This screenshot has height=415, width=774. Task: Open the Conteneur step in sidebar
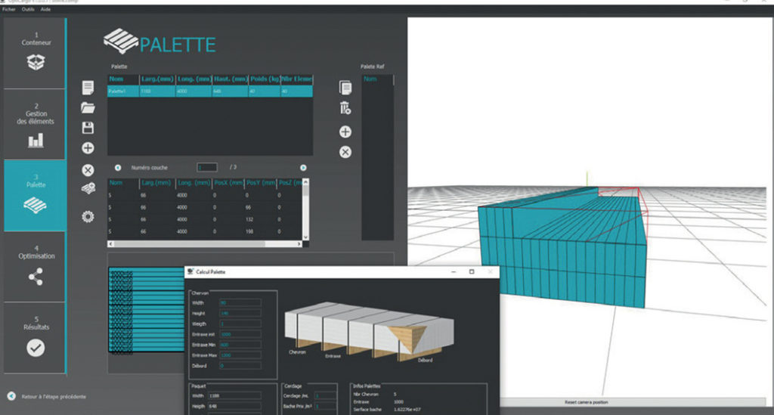pos(36,54)
